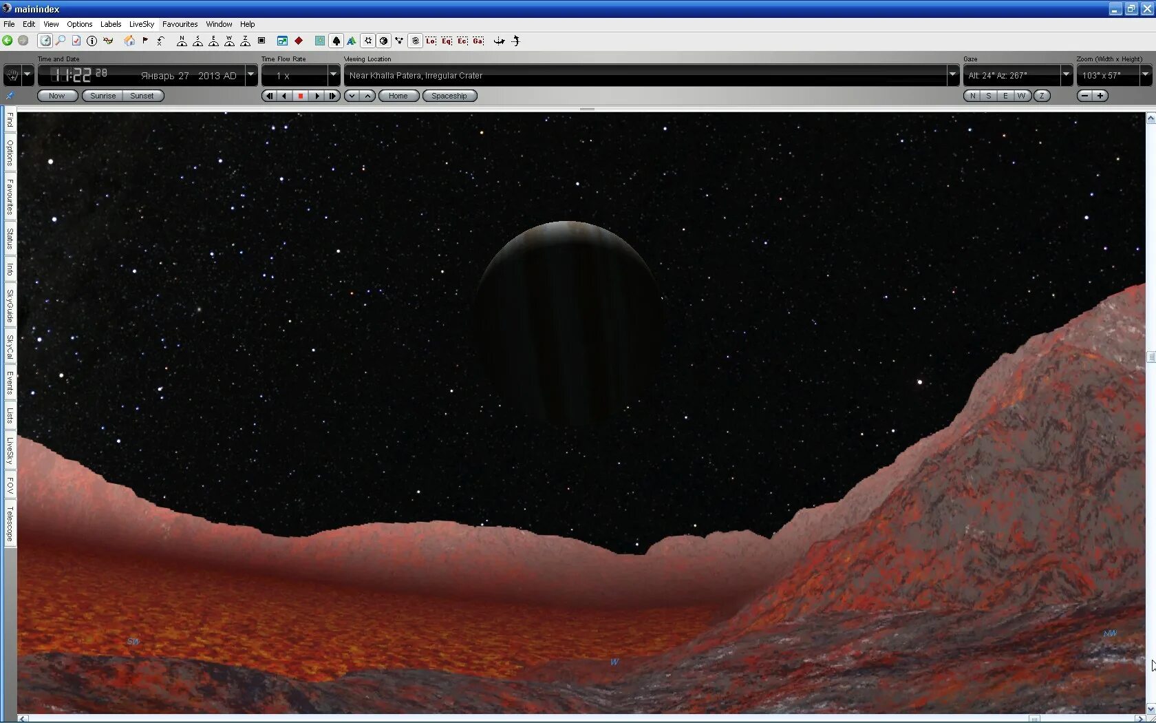Click the green-blue mountains landscape icon
Viewport: 1156px width, 723px height.
352,41
